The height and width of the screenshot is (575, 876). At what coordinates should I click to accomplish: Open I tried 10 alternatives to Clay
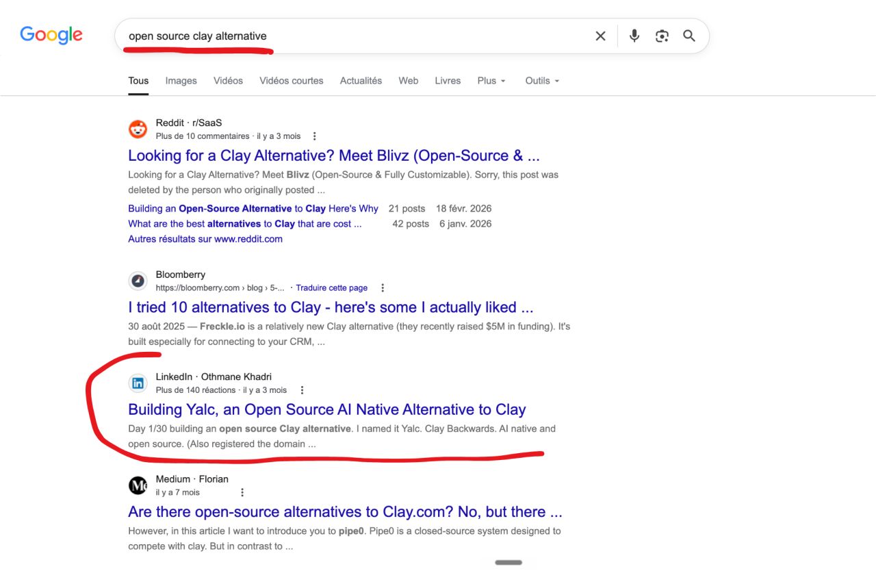coord(331,307)
